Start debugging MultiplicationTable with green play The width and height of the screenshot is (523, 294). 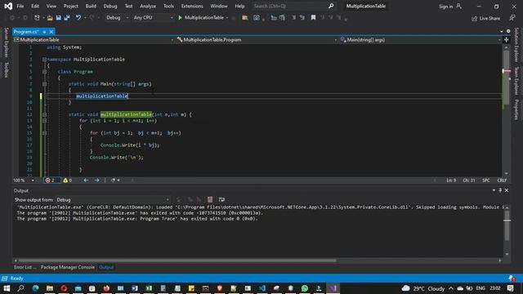[180, 18]
